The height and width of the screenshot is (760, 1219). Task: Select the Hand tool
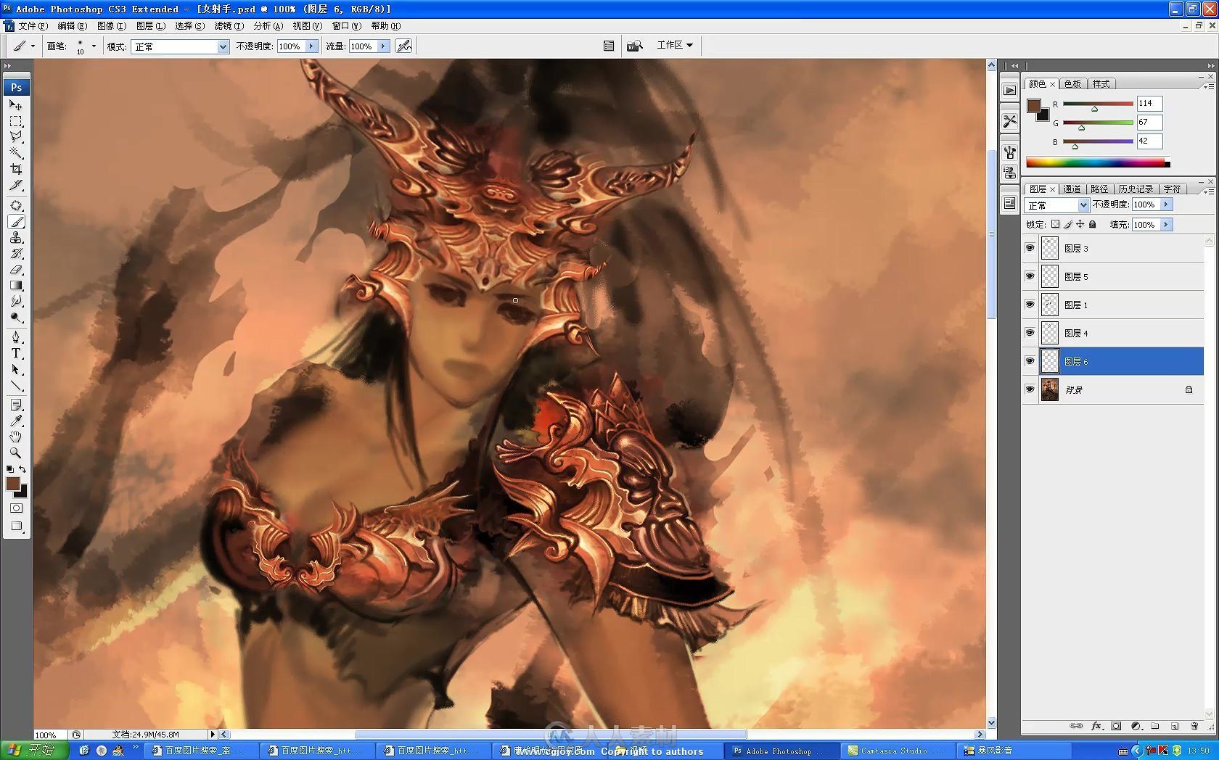(x=16, y=437)
